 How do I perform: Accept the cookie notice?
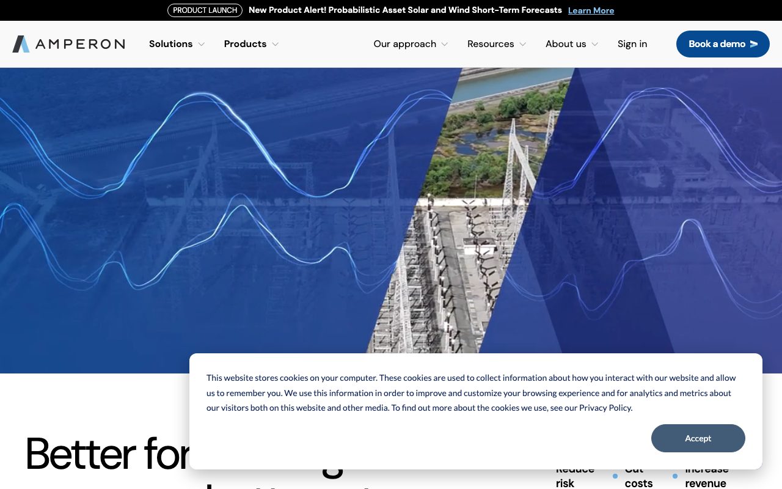point(698,438)
